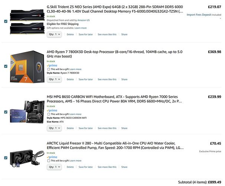Delete the AMD Ryzen 7 7800X3D from basket
The image size is (225, 186).
[x=70, y=79]
